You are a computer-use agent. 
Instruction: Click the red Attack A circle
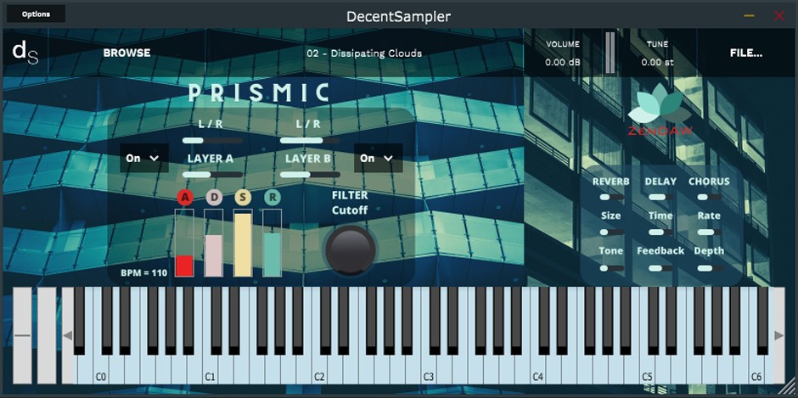pos(185,197)
